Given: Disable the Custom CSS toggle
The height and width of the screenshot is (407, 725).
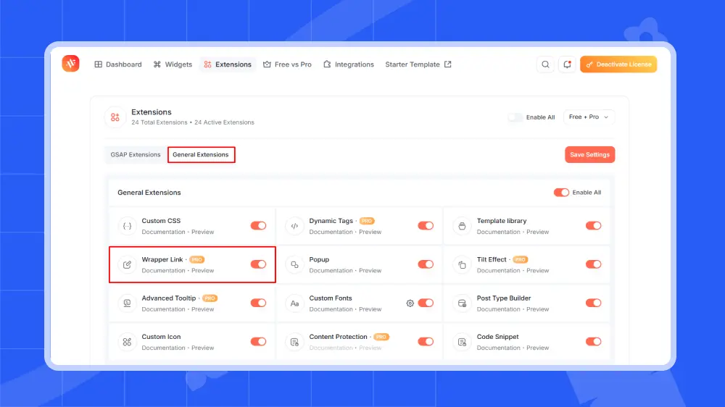Looking at the screenshot, I should coord(259,225).
